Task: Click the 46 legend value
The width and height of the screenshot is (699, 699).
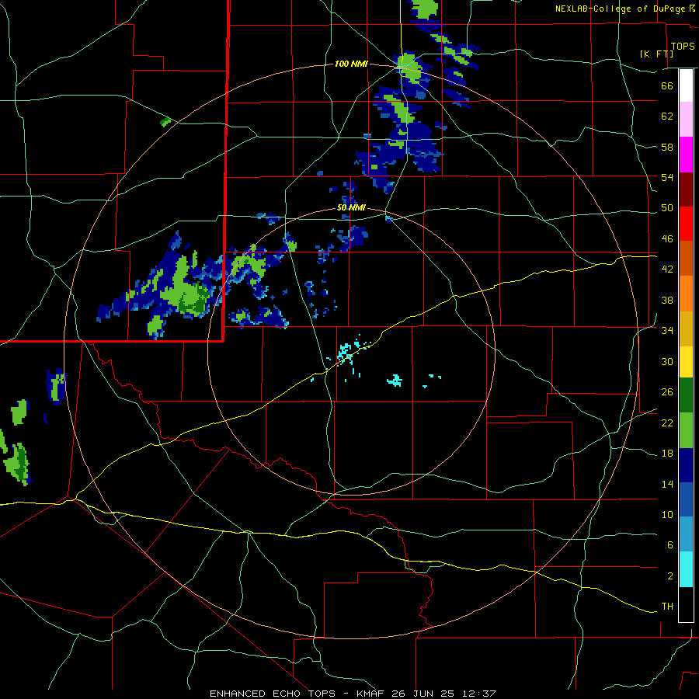Action: 667,239
